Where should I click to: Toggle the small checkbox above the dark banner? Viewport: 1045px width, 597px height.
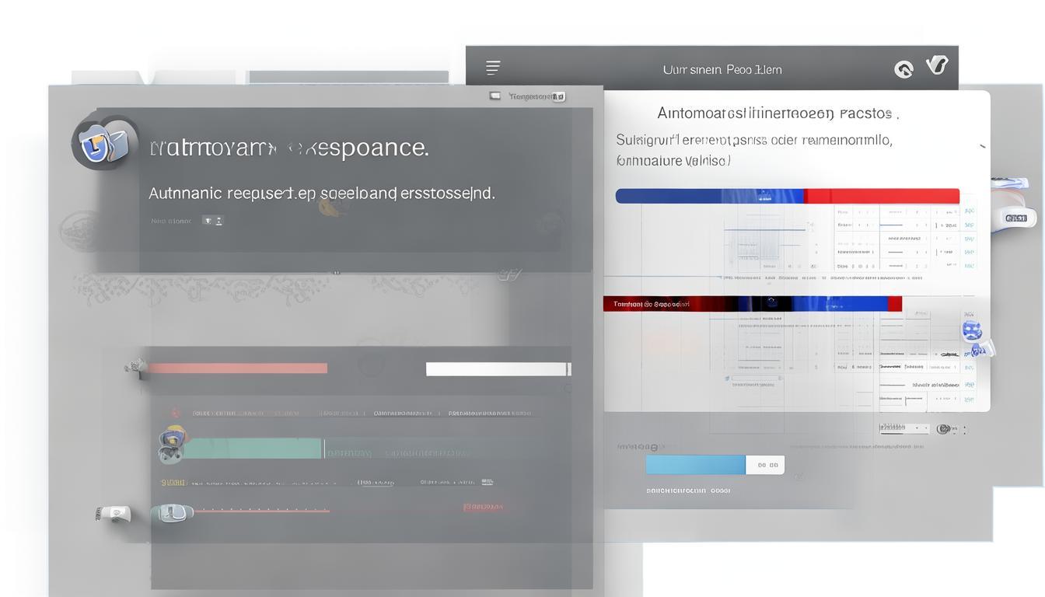point(495,96)
